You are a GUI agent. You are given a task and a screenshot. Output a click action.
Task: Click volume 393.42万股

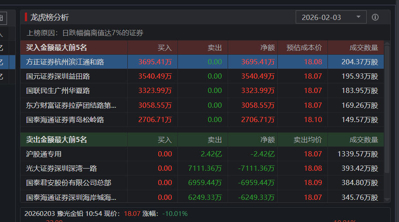[360, 168]
